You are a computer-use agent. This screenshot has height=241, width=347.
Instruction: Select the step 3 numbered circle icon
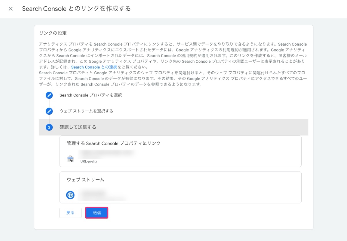point(49,127)
